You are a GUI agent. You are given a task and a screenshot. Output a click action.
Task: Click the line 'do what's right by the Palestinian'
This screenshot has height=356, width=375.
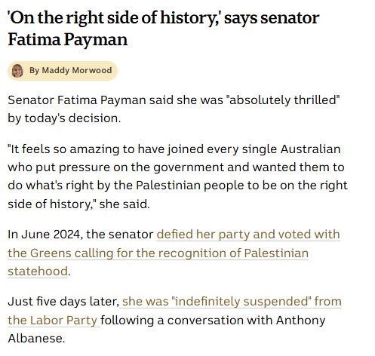[x=177, y=186]
